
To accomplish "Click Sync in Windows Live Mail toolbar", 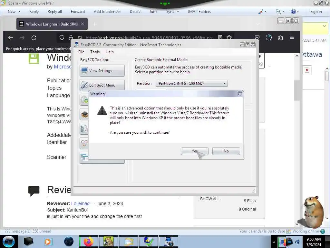I will pyautogui.click(x=170, y=12).
